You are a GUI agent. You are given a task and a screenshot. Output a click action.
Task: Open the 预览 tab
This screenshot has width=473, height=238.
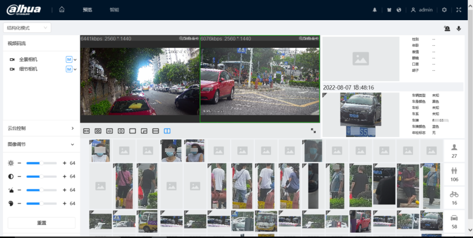(x=88, y=10)
